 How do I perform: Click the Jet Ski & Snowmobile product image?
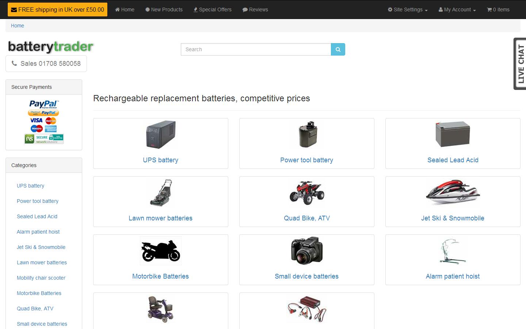[453, 193]
